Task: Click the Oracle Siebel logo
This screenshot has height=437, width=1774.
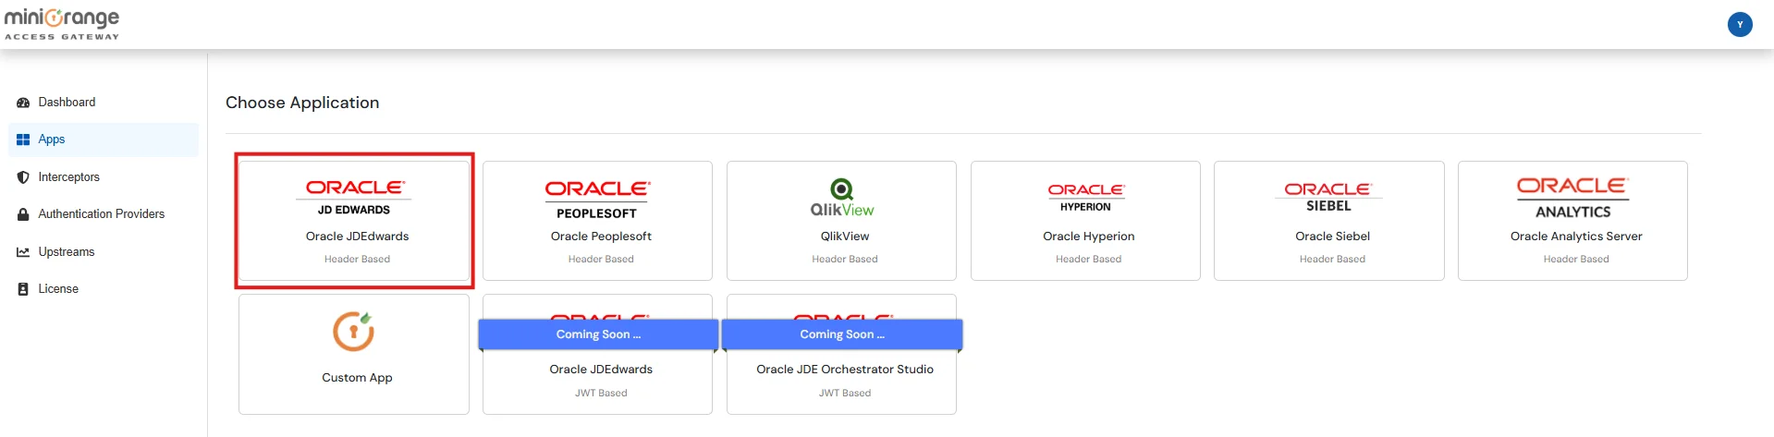Action: click(1328, 197)
